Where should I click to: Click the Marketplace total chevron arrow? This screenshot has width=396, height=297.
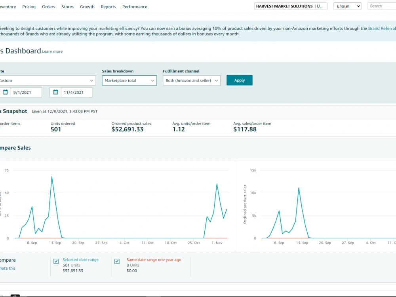click(152, 80)
